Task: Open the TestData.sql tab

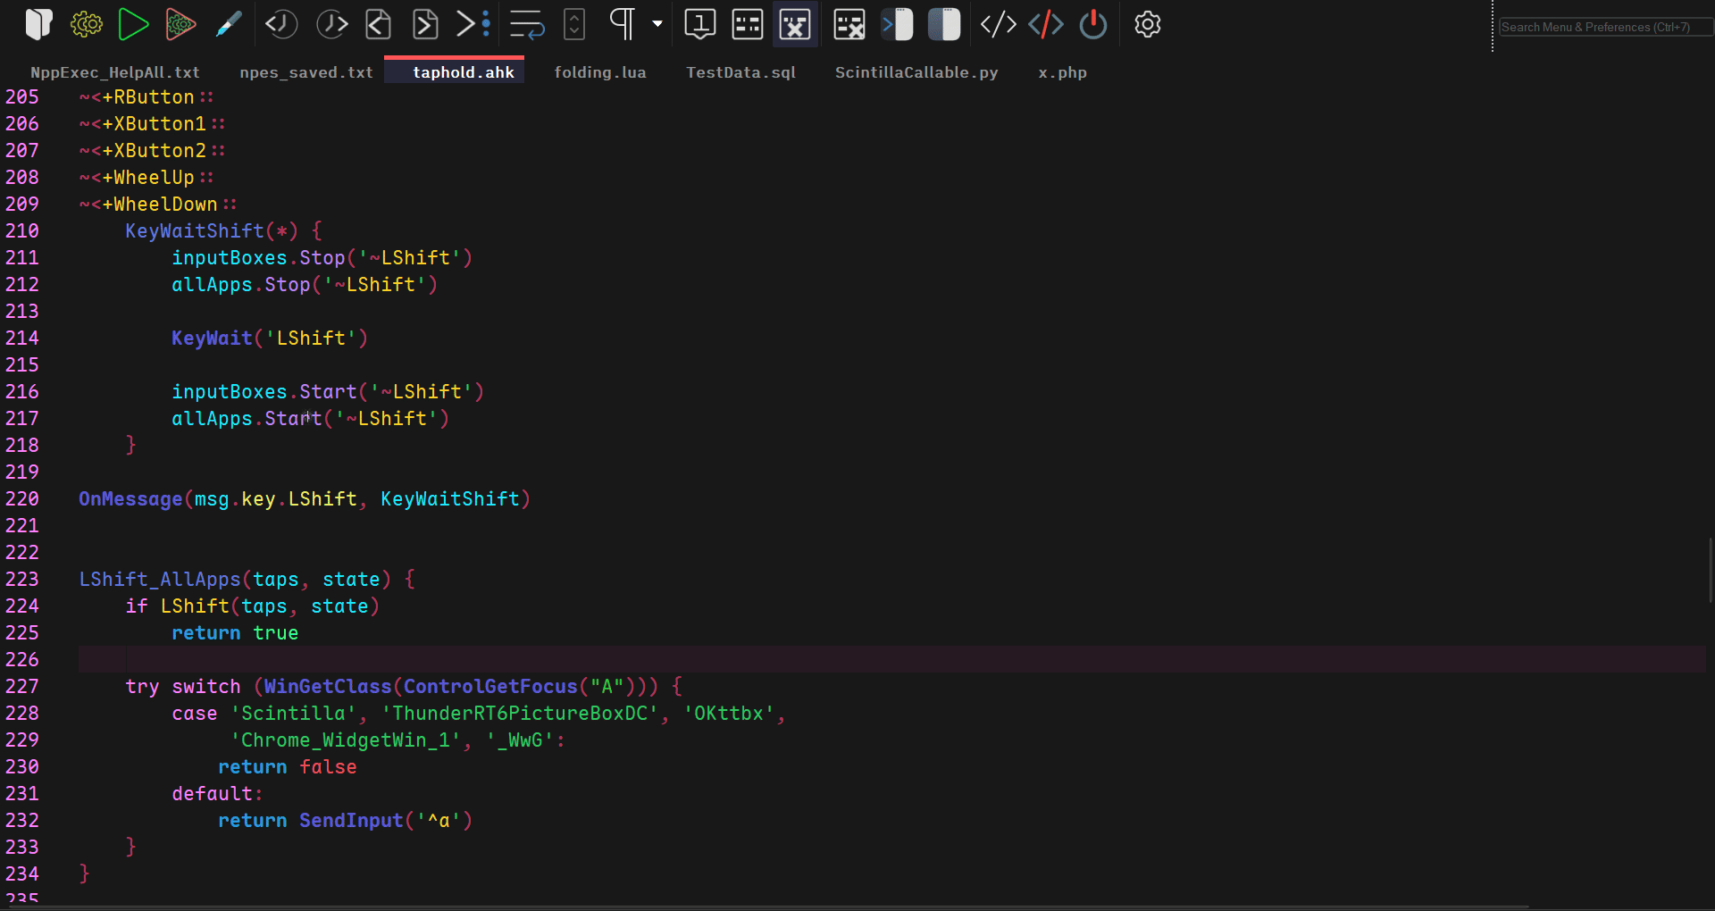Action: tap(740, 72)
